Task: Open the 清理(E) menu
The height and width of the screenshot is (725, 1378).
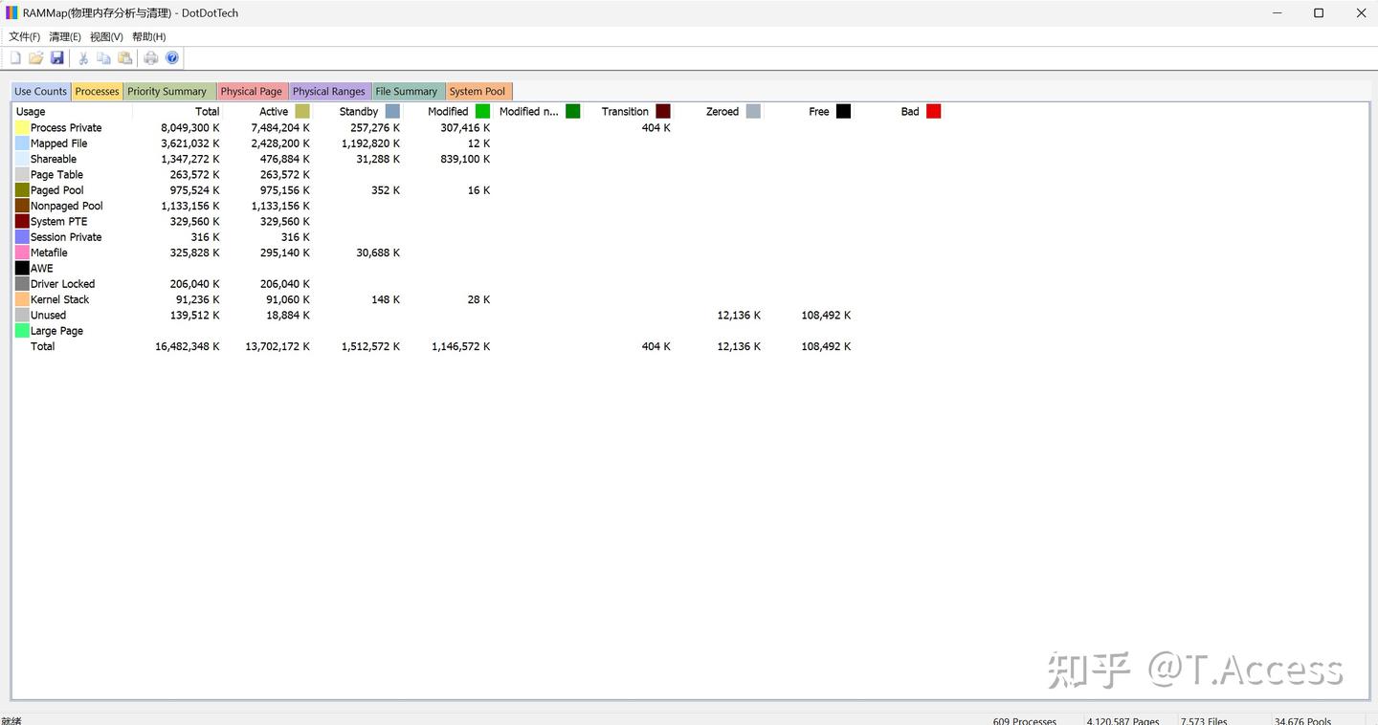Action: point(65,36)
